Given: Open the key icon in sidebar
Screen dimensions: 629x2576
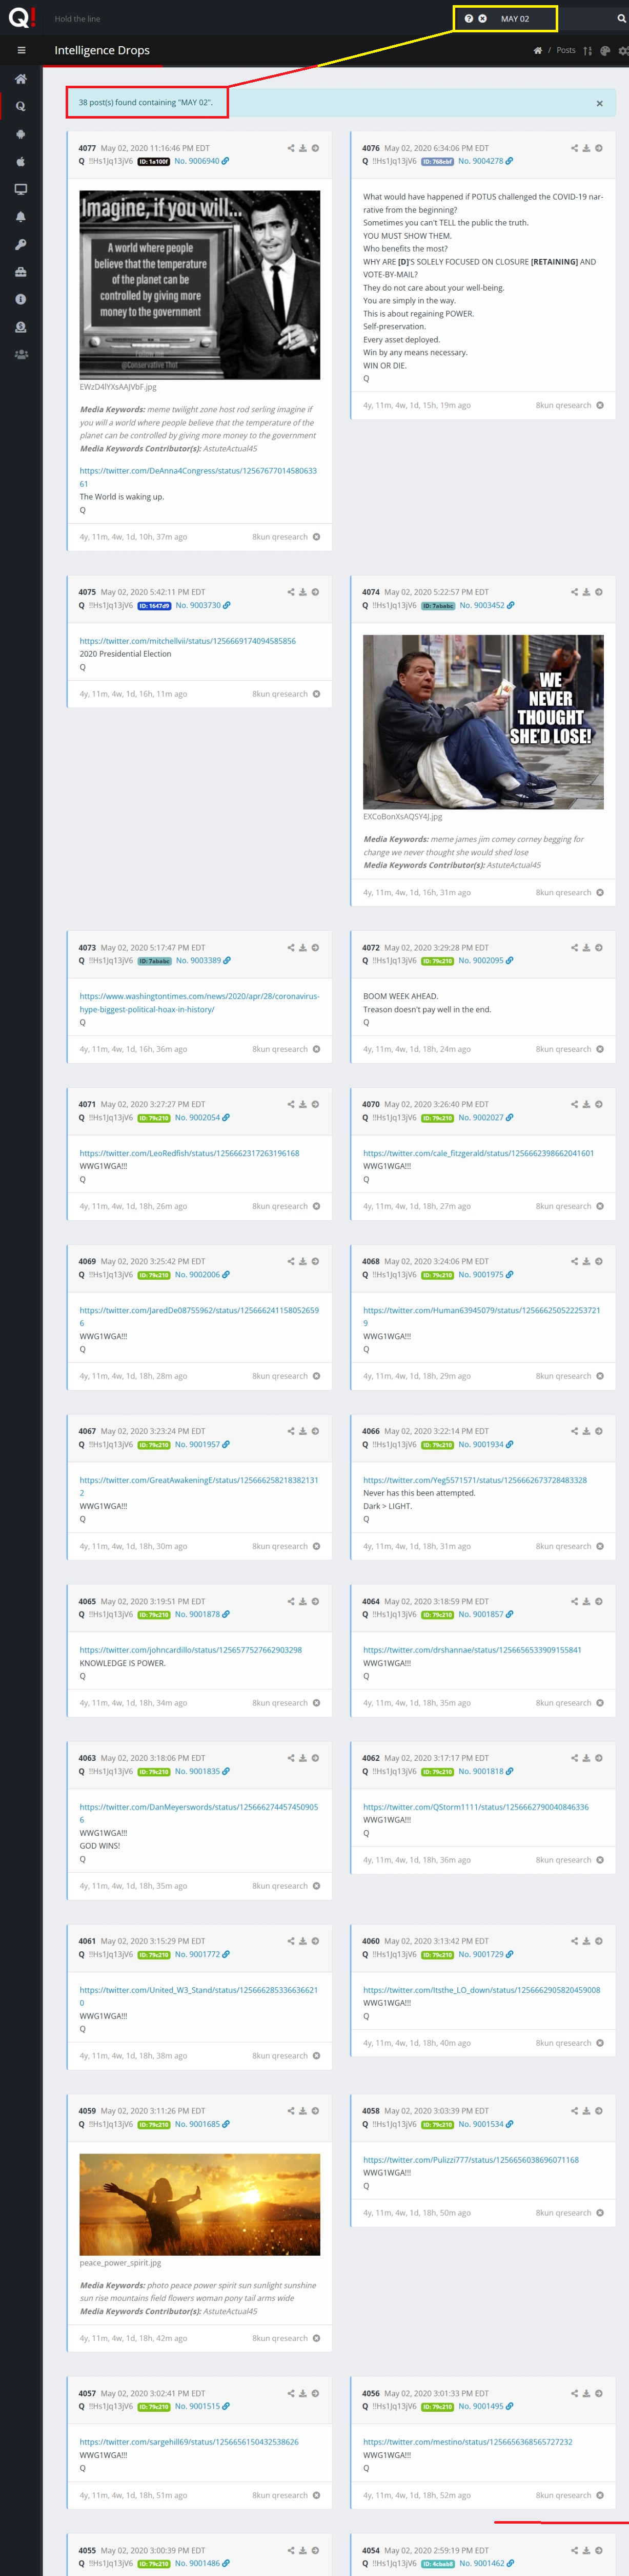Looking at the screenshot, I should tap(21, 244).
